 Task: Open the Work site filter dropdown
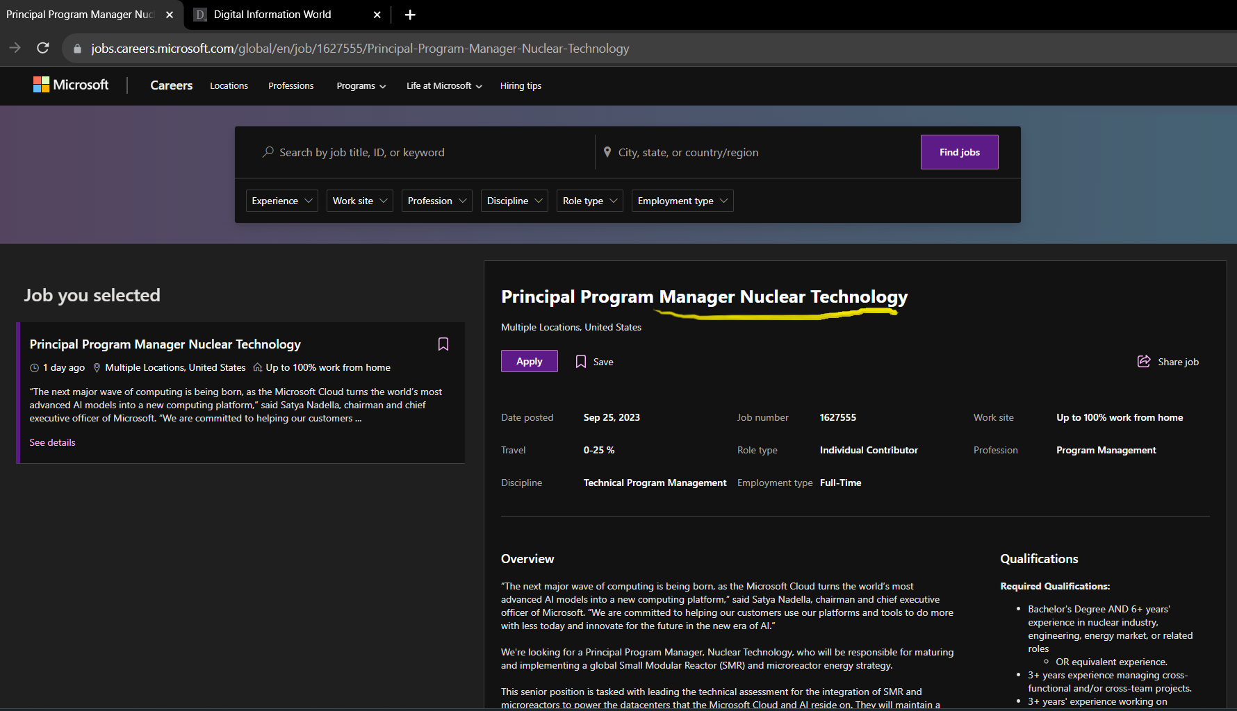coord(360,201)
